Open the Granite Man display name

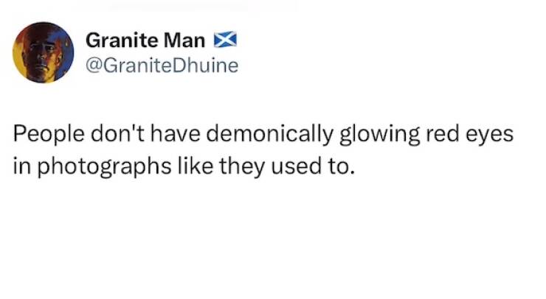tap(145, 39)
